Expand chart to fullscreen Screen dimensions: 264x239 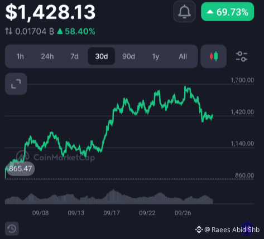pos(16,84)
